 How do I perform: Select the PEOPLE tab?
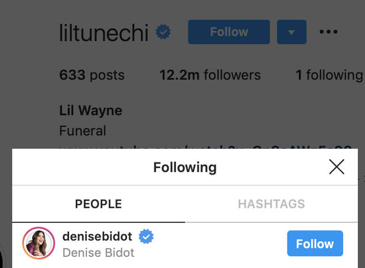coord(98,204)
